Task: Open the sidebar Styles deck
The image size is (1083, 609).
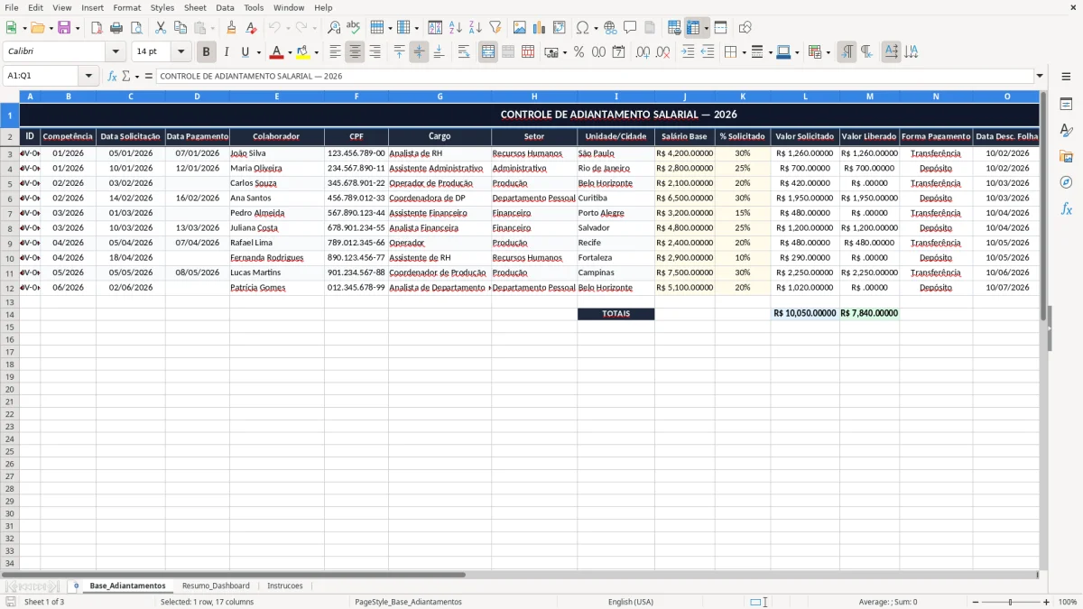Action: coord(1066,130)
